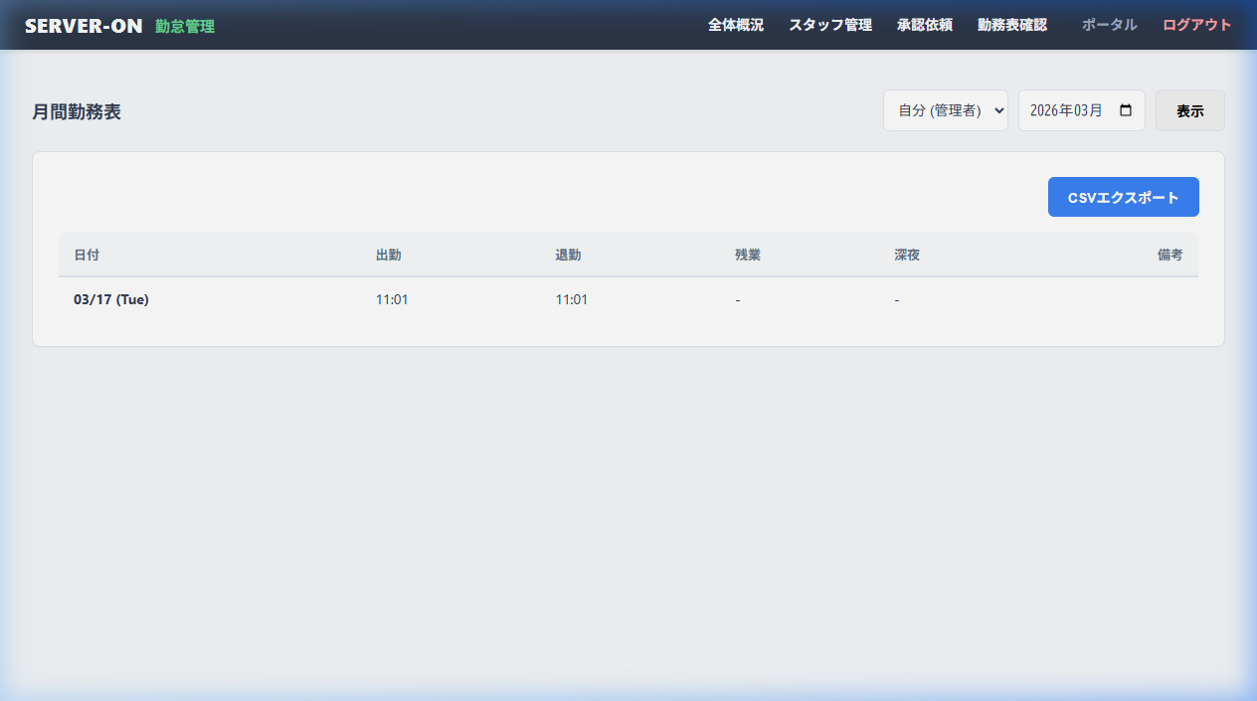Viewport: 1257px width, 701px height.
Task: Click the 11:01 time in 退勤 column
Action: (x=572, y=299)
